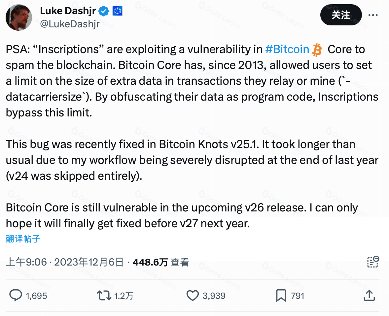Image resolution: width=389 pixels, height=316 pixels.
Task: Toggle follow state via the 关注 button
Action: [x=341, y=15]
